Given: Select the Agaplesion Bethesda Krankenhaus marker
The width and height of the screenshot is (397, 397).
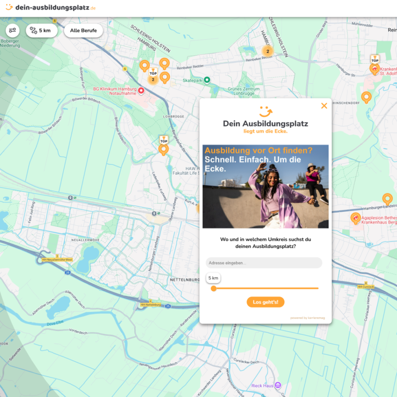Looking at the screenshot, I should pos(355,218).
